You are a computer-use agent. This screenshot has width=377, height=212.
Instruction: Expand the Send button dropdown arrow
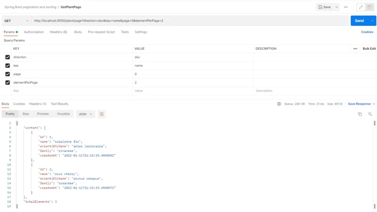click(372, 21)
